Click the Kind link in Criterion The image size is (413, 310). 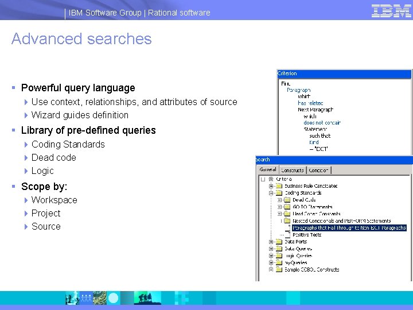click(314, 142)
